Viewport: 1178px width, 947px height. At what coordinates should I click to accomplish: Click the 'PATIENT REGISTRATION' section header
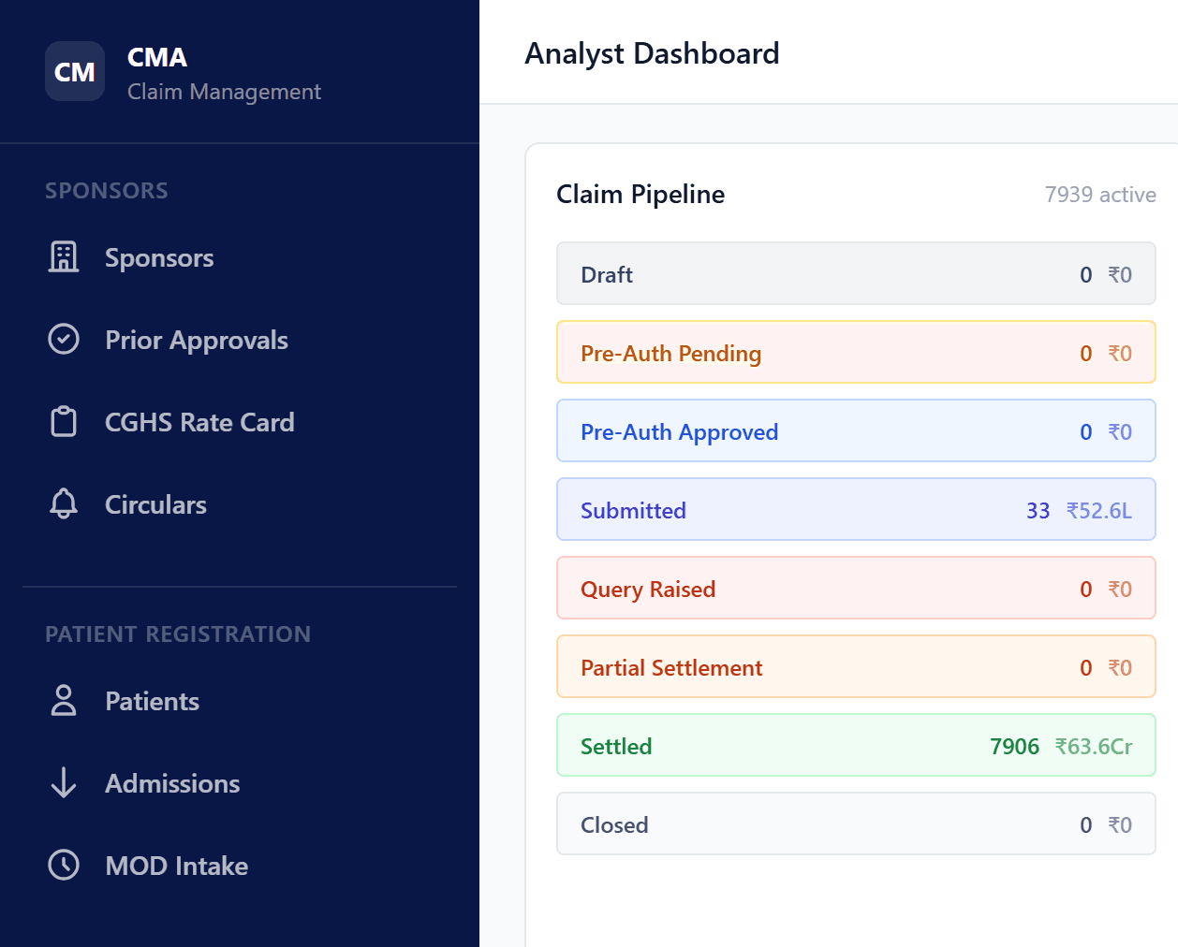click(x=178, y=634)
